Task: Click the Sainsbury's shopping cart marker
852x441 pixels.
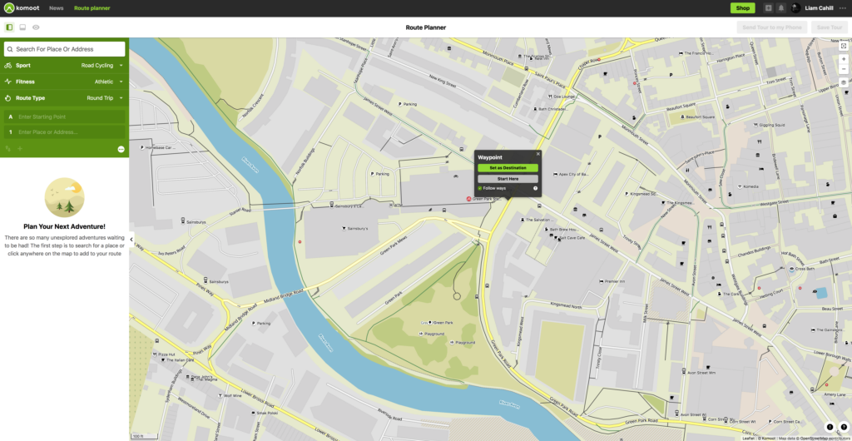Action: tap(344, 229)
